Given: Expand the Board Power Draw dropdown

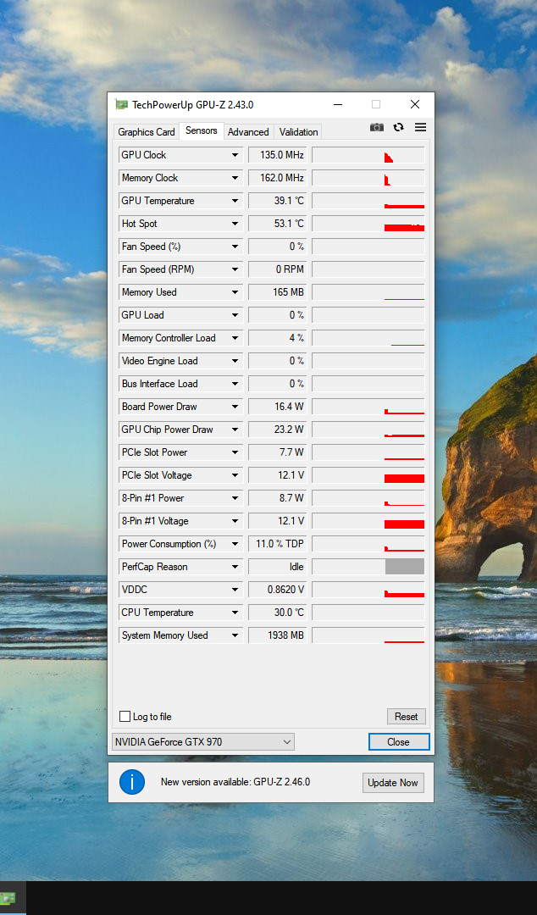Looking at the screenshot, I should tap(235, 407).
